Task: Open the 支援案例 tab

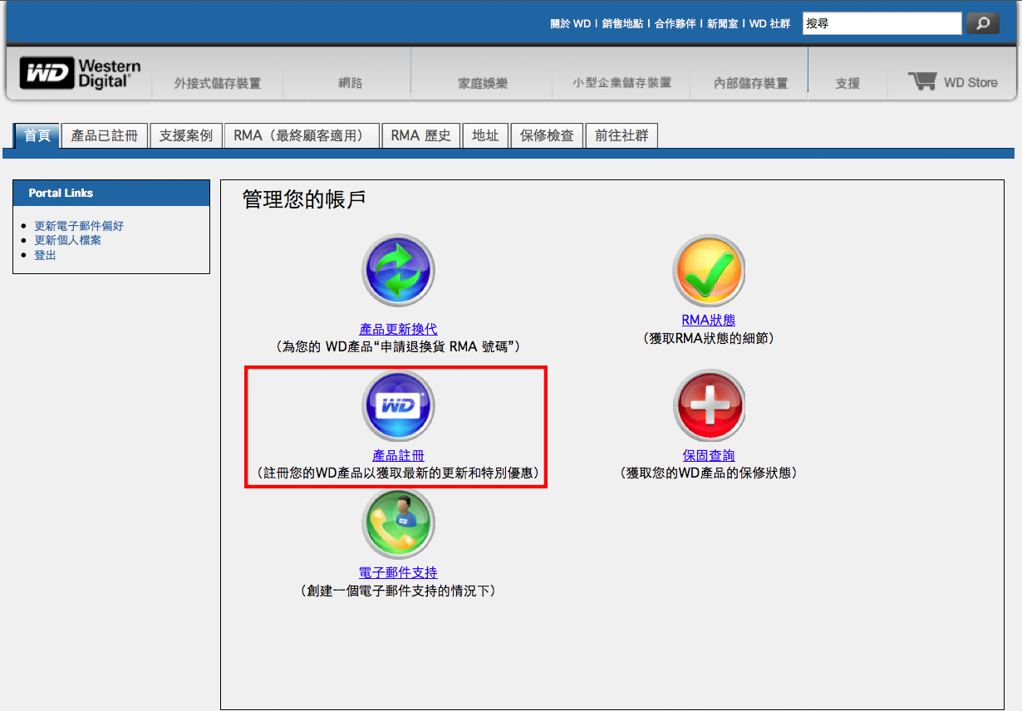Action: tap(186, 135)
